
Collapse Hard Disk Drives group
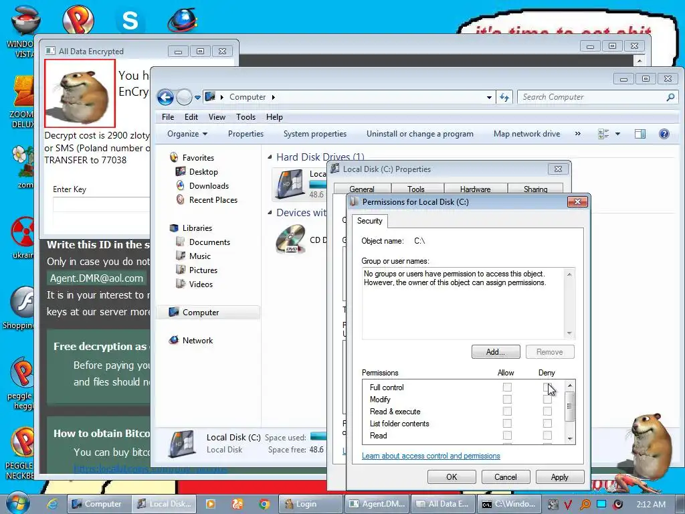270,157
